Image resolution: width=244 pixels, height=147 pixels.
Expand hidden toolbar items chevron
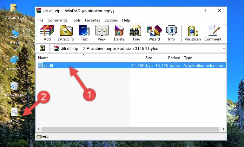point(224,25)
